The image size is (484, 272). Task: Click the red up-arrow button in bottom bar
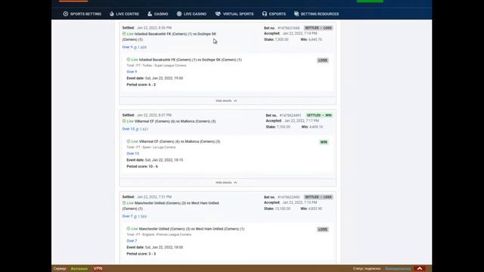point(420,268)
